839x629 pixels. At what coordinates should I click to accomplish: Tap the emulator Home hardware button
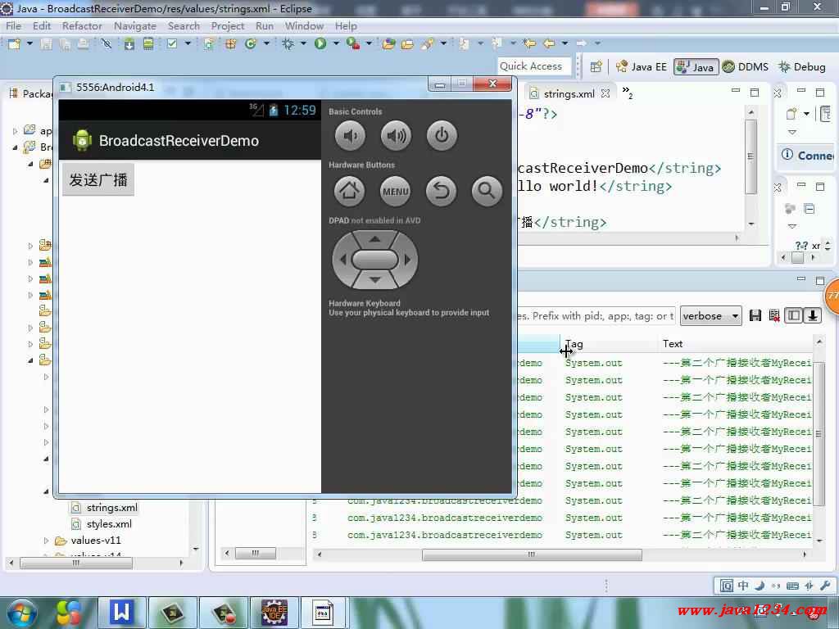click(349, 191)
